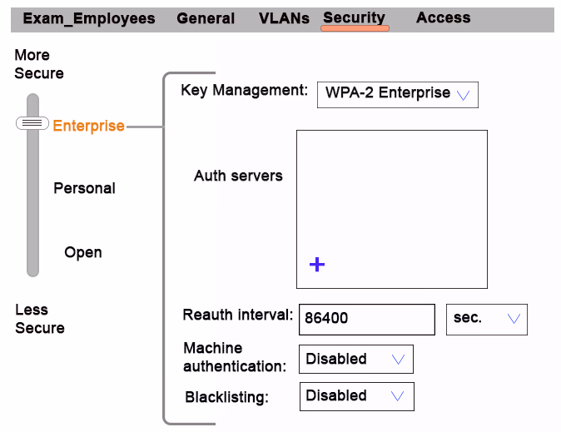Click the Machine authentication dropdown arrow

tap(398, 359)
